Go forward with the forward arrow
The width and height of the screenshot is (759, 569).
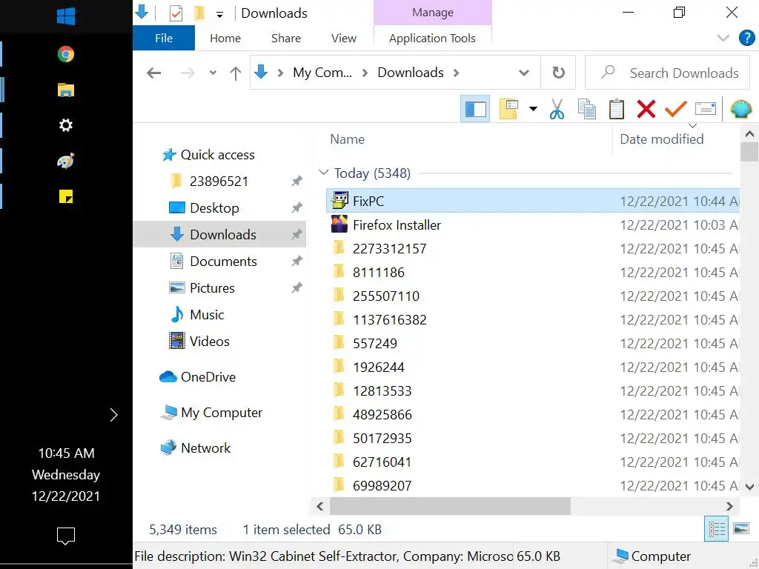(188, 73)
